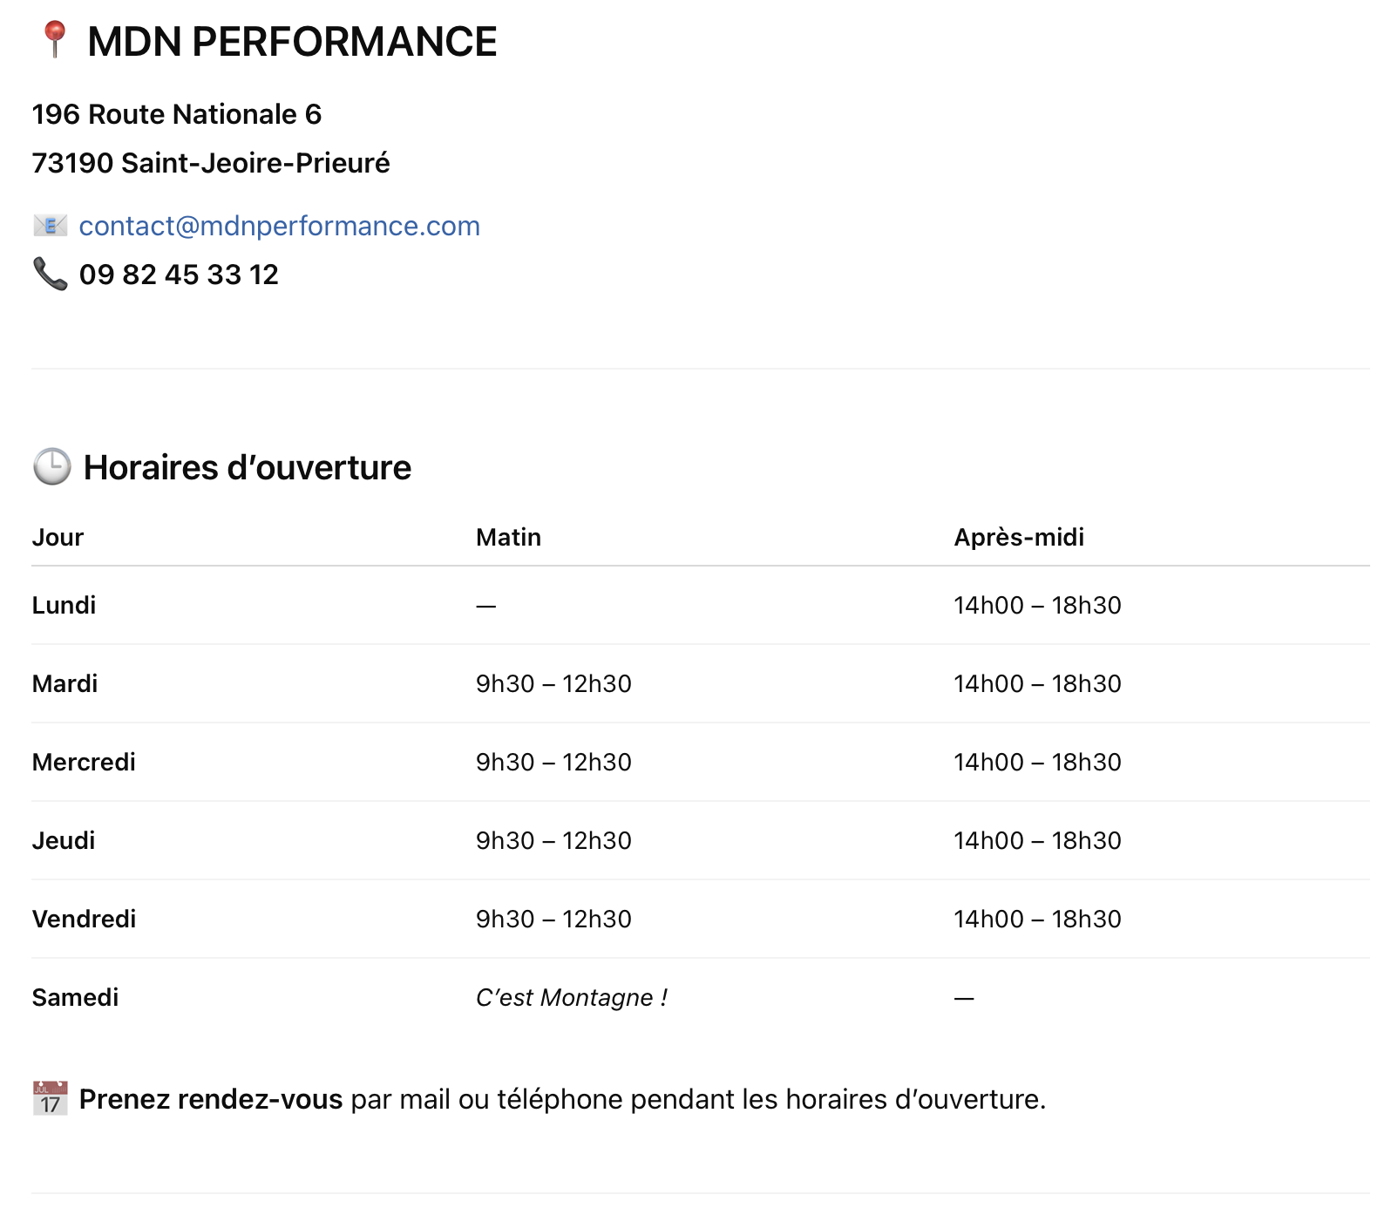Click Mardi morning hours 9h30 – 12h30

pyautogui.click(x=553, y=683)
